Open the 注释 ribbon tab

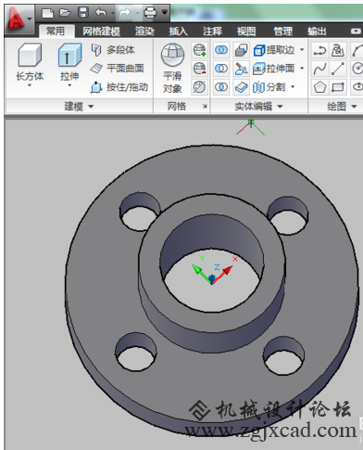(x=212, y=32)
